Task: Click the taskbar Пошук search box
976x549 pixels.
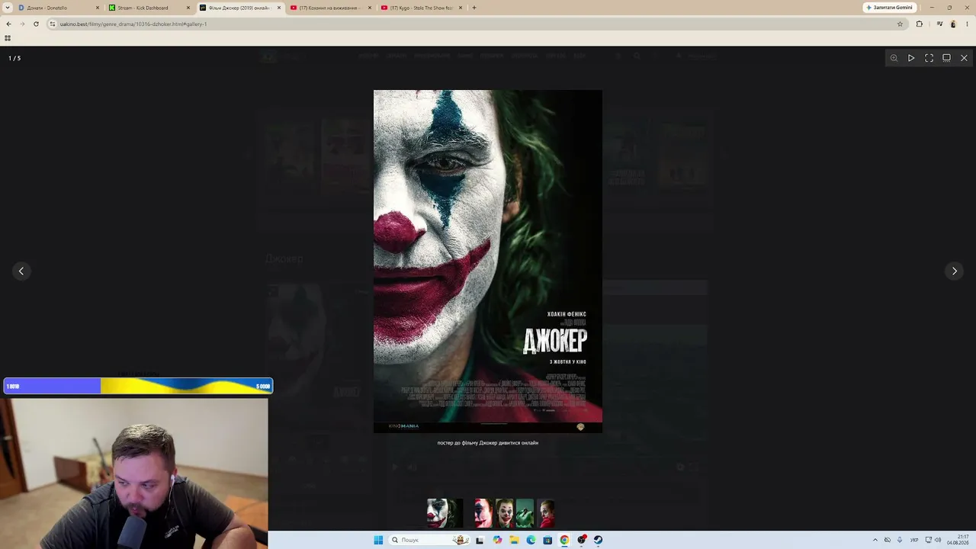Action: 429,540
